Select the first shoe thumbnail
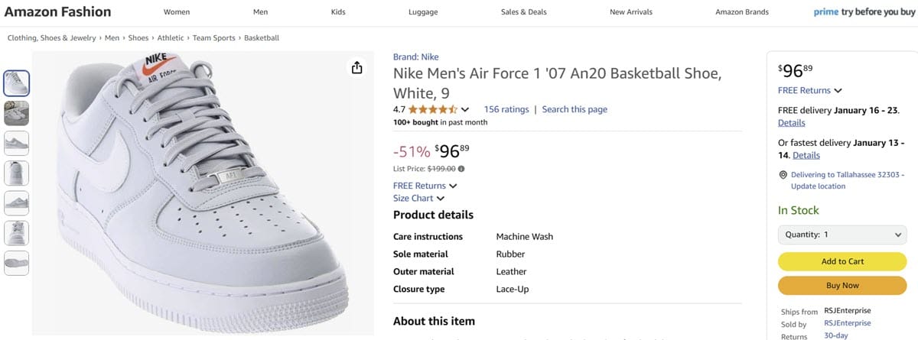This screenshot has width=918, height=340. tap(17, 83)
